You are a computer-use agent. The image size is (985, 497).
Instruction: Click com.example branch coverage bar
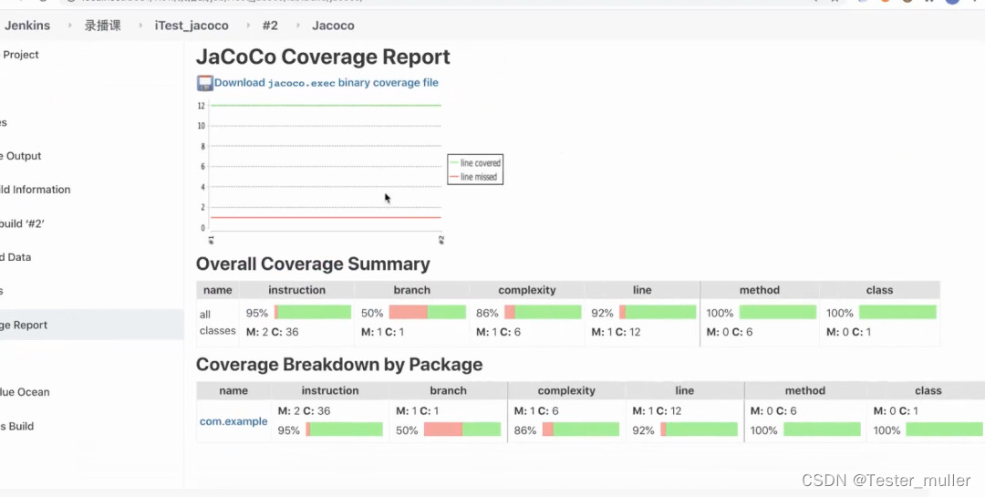tap(462, 430)
